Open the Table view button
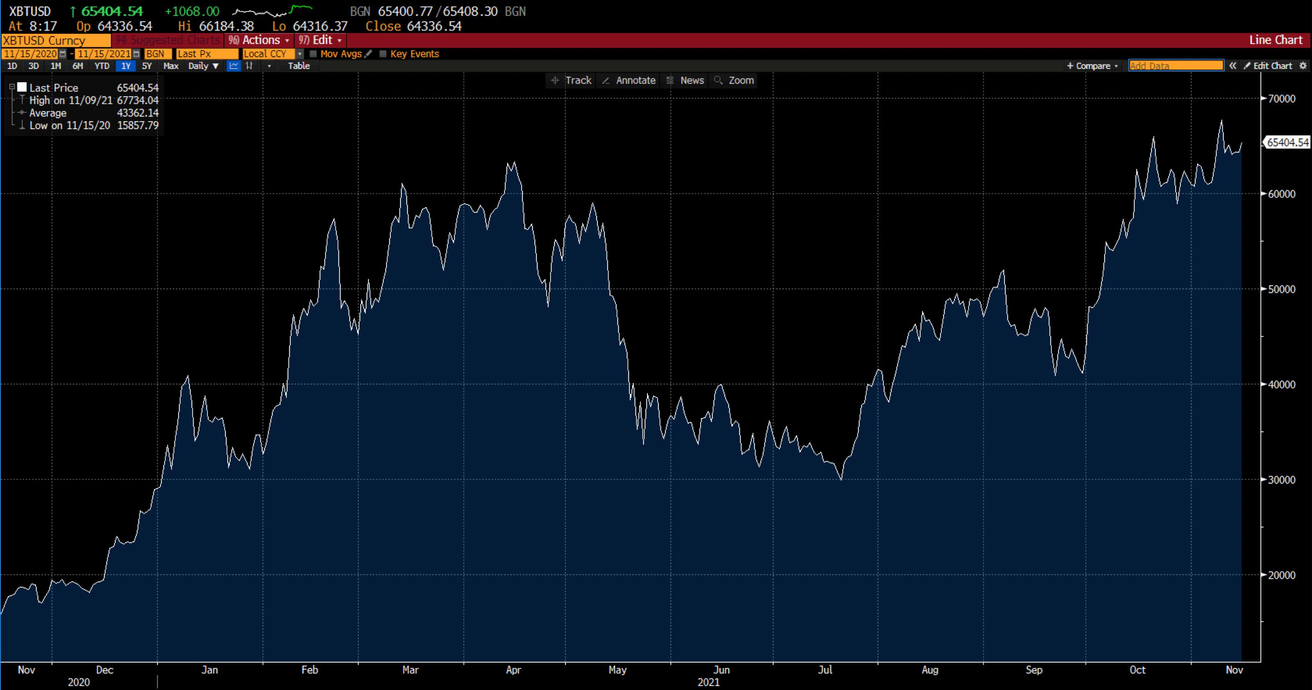This screenshot has width=1312, height=690. (299, 66)
